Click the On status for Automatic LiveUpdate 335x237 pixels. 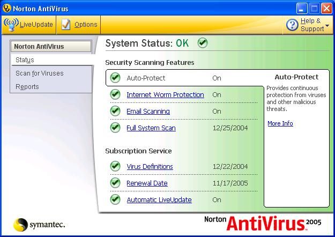(x=217, y=200)
